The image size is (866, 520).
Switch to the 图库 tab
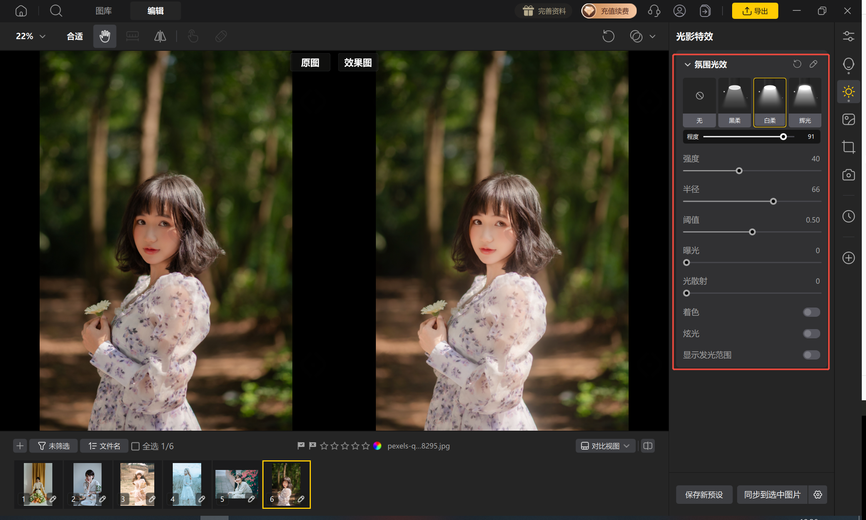[103, 11]
